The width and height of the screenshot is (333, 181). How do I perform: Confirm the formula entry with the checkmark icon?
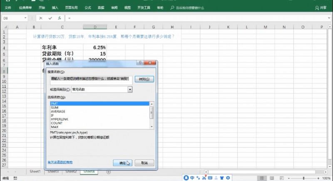(50, 18)
